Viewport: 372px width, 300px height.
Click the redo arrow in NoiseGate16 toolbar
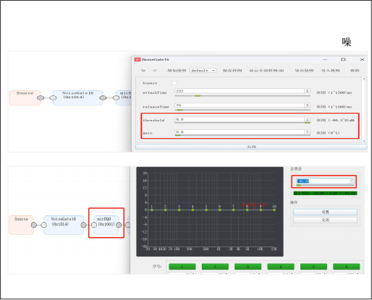(155, 71)
